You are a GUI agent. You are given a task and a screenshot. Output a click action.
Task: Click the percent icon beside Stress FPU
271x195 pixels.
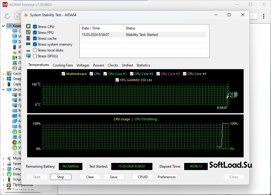pos(28,32)
